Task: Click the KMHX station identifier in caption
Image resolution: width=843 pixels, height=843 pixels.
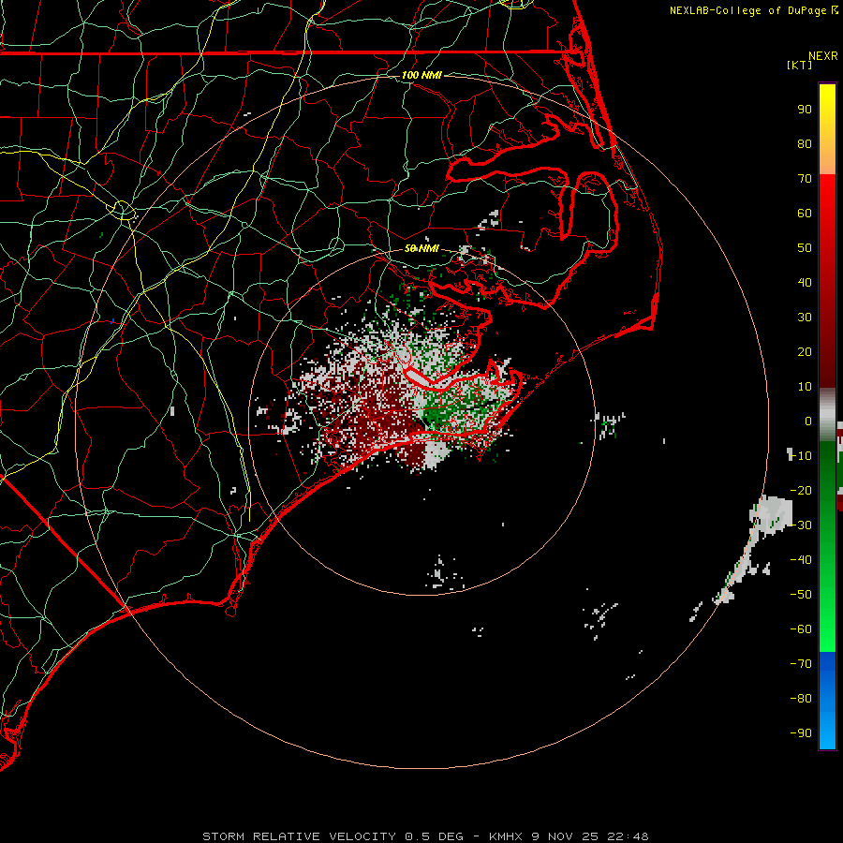Action: [506, 836]
